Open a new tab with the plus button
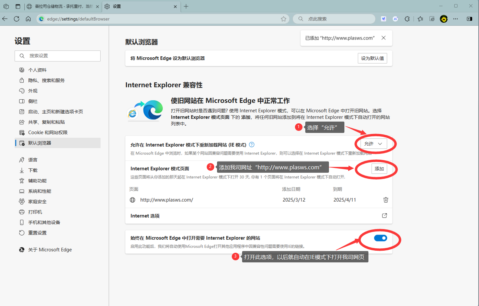Screen dimensions: 479x306 coord(186,7)
